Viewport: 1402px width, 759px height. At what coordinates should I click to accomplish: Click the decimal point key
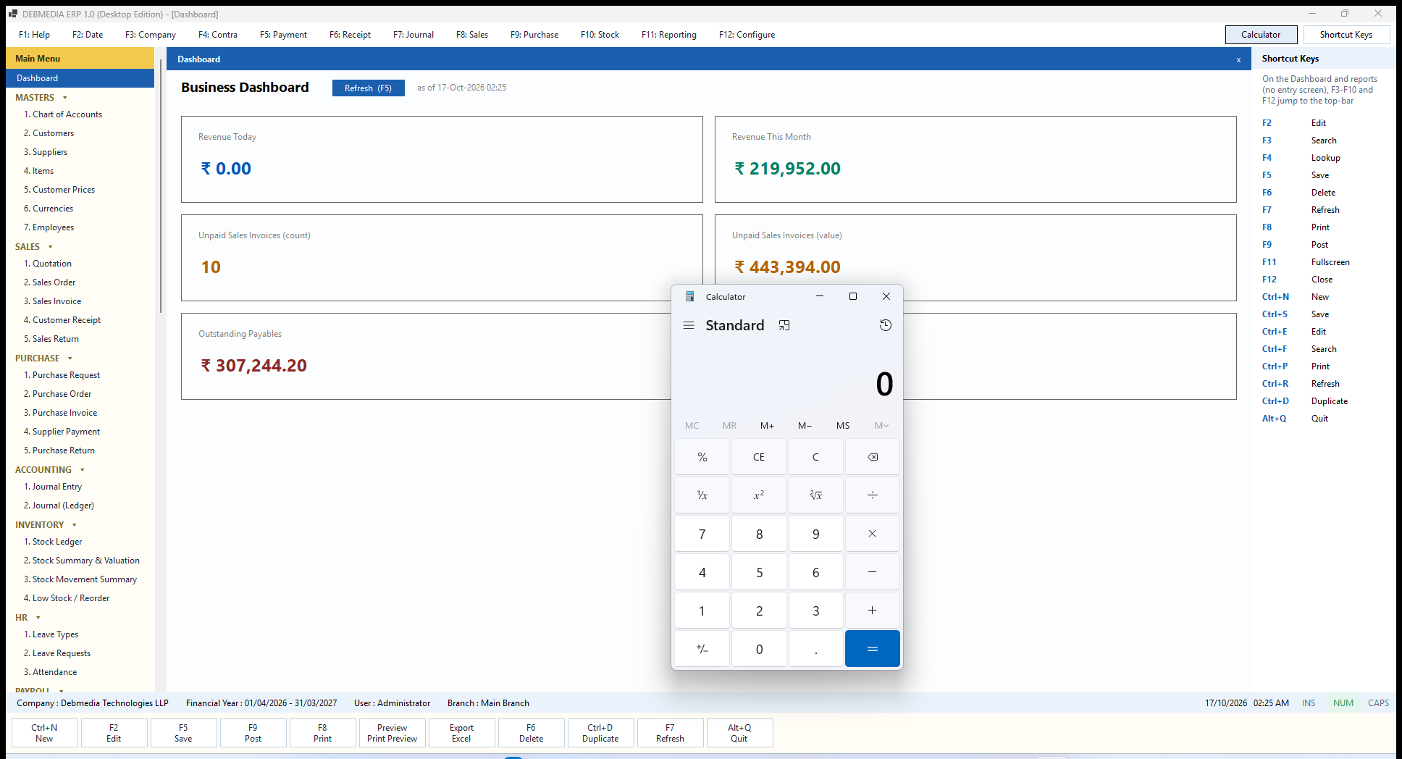tap(816, 649)
